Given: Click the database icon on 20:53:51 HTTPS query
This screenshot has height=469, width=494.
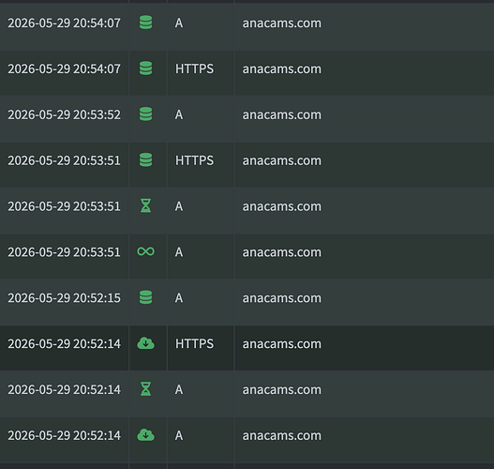Looking at the screenshot, I should [x=145, y=160].
